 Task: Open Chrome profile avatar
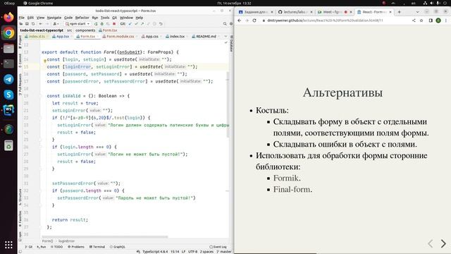tap(438, 20)
